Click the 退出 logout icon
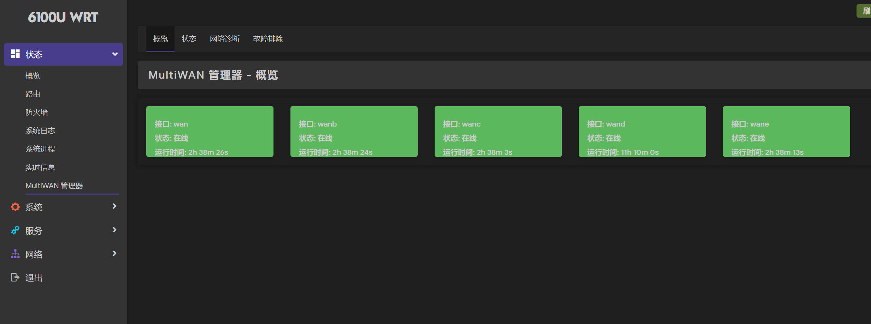Image resolution: width=871 pixels, height=324 pixels. [x=15, y=278]
